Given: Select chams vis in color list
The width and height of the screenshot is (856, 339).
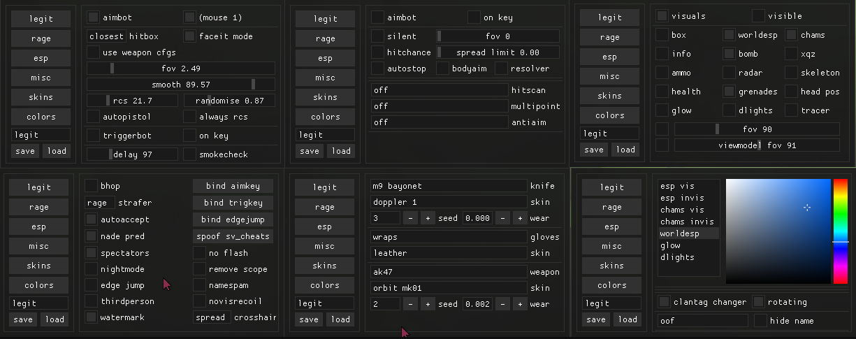Looking at the screenshot, I should click(x=682, y=210).
